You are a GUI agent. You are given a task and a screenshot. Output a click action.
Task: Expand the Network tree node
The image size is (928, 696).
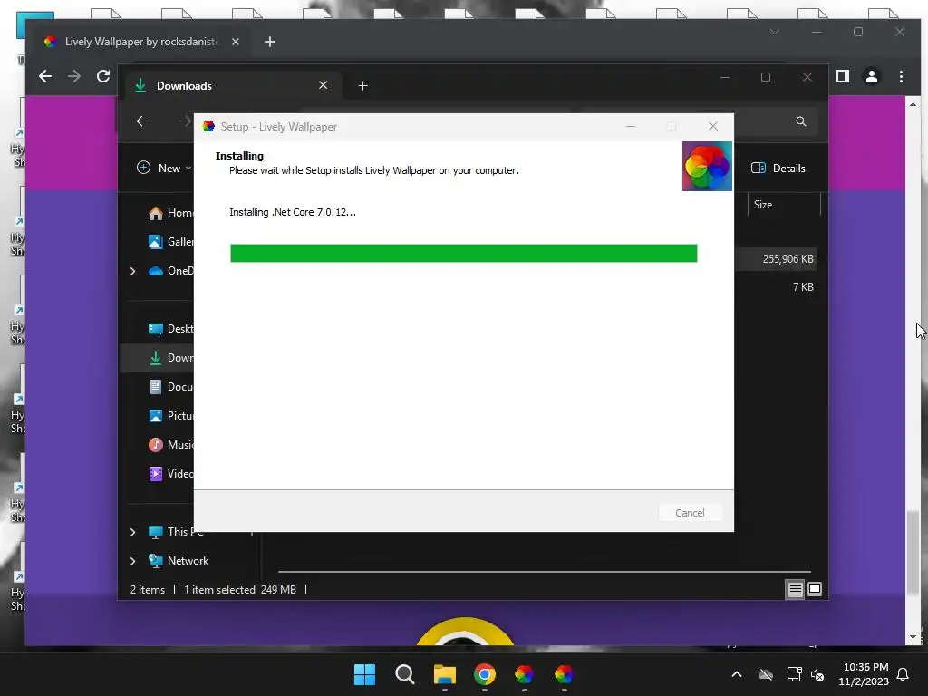(132, 561)
